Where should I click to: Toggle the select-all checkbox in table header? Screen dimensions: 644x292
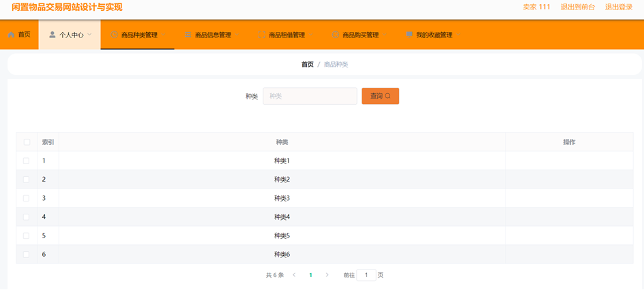coord(27,142)
